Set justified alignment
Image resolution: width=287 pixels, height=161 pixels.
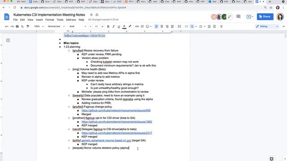tap(172, 26)
